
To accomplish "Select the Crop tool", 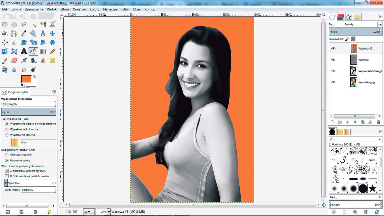I will (x=14, y=43).
